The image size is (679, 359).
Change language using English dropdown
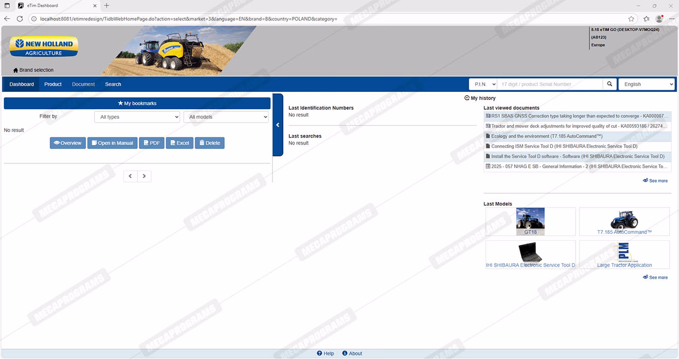click(646, 84)
